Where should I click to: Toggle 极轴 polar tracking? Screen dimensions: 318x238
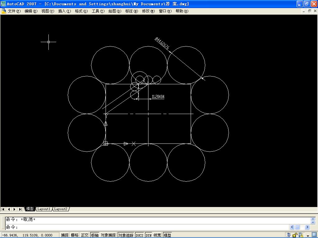pos(95,235)
